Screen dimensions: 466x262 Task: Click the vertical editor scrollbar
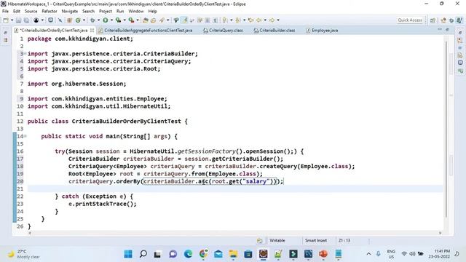pos(446,130)
